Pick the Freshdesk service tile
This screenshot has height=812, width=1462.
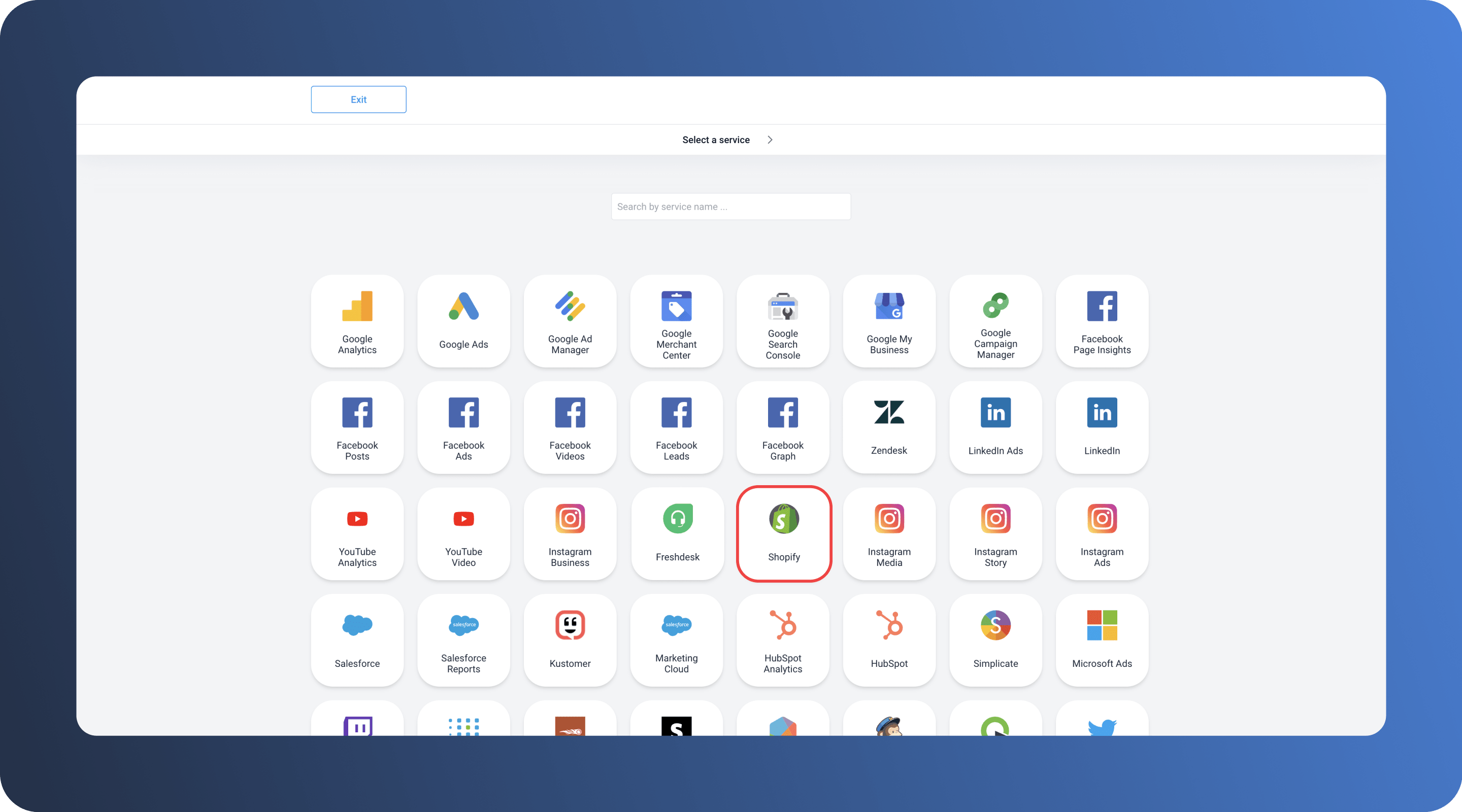(x=678, y=534)
